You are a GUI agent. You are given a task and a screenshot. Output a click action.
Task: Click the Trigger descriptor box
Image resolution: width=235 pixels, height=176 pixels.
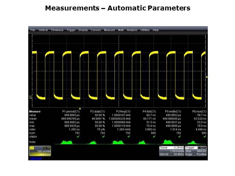pyautogui.click(x=196, y=151)
